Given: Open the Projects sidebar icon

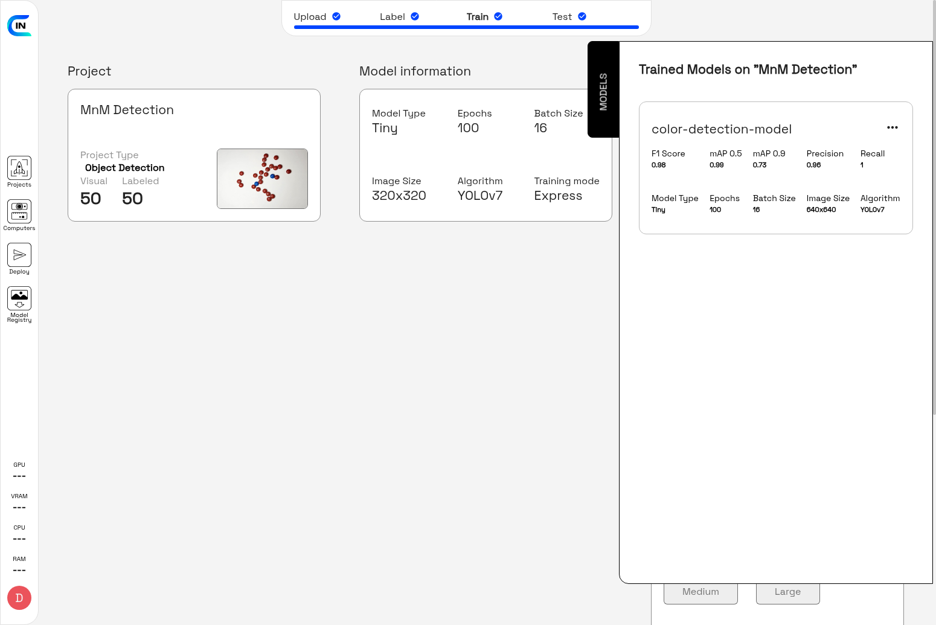Looking at the screenshot, I should 19,168.
